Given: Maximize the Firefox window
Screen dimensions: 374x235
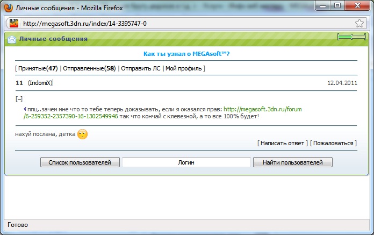Looking at the screenshot, I should coord(337,6).
